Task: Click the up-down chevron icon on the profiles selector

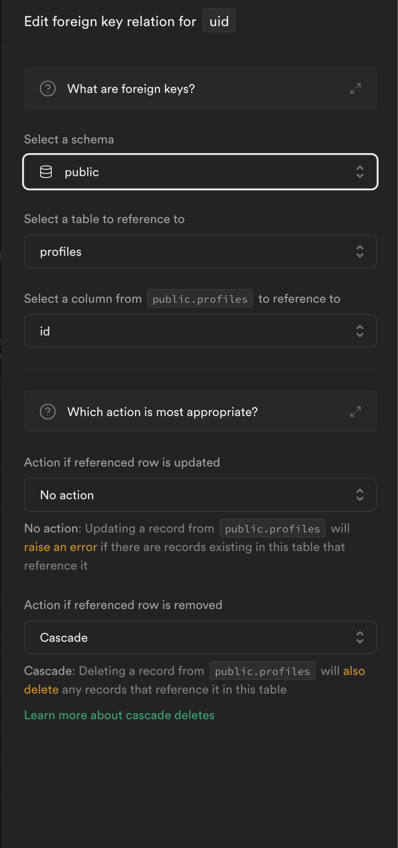Action: coord(360,251)
